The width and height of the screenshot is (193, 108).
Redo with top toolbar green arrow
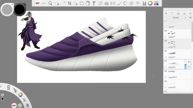click(43, 3)
